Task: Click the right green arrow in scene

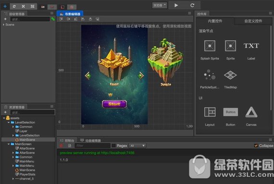Action: point(141,76)
